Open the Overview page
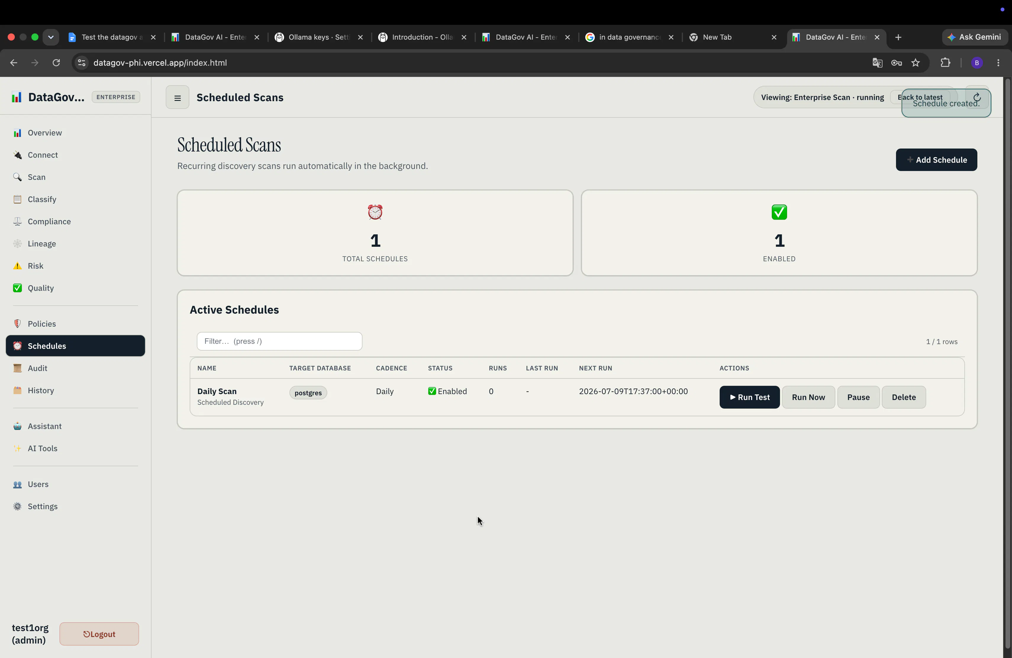Viewport: 1012px width, 658px height. [75, 133]
